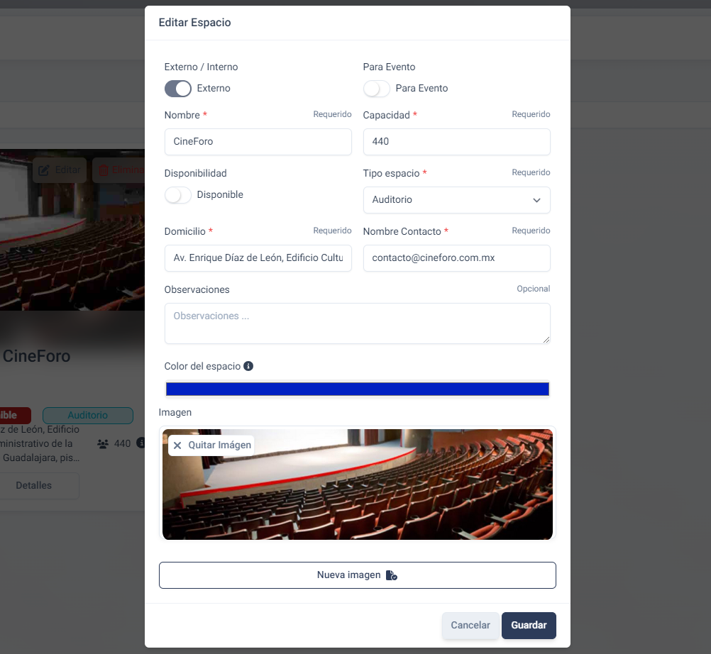The height and width of the screenshot is (654, 711).
Task: Click the Nombre field containing CineForo
Action: coord(258,142)
